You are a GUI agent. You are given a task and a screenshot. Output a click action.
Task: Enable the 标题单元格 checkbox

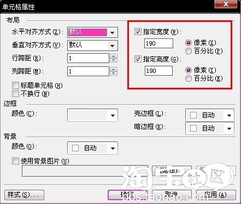click(x=15, y=85)
